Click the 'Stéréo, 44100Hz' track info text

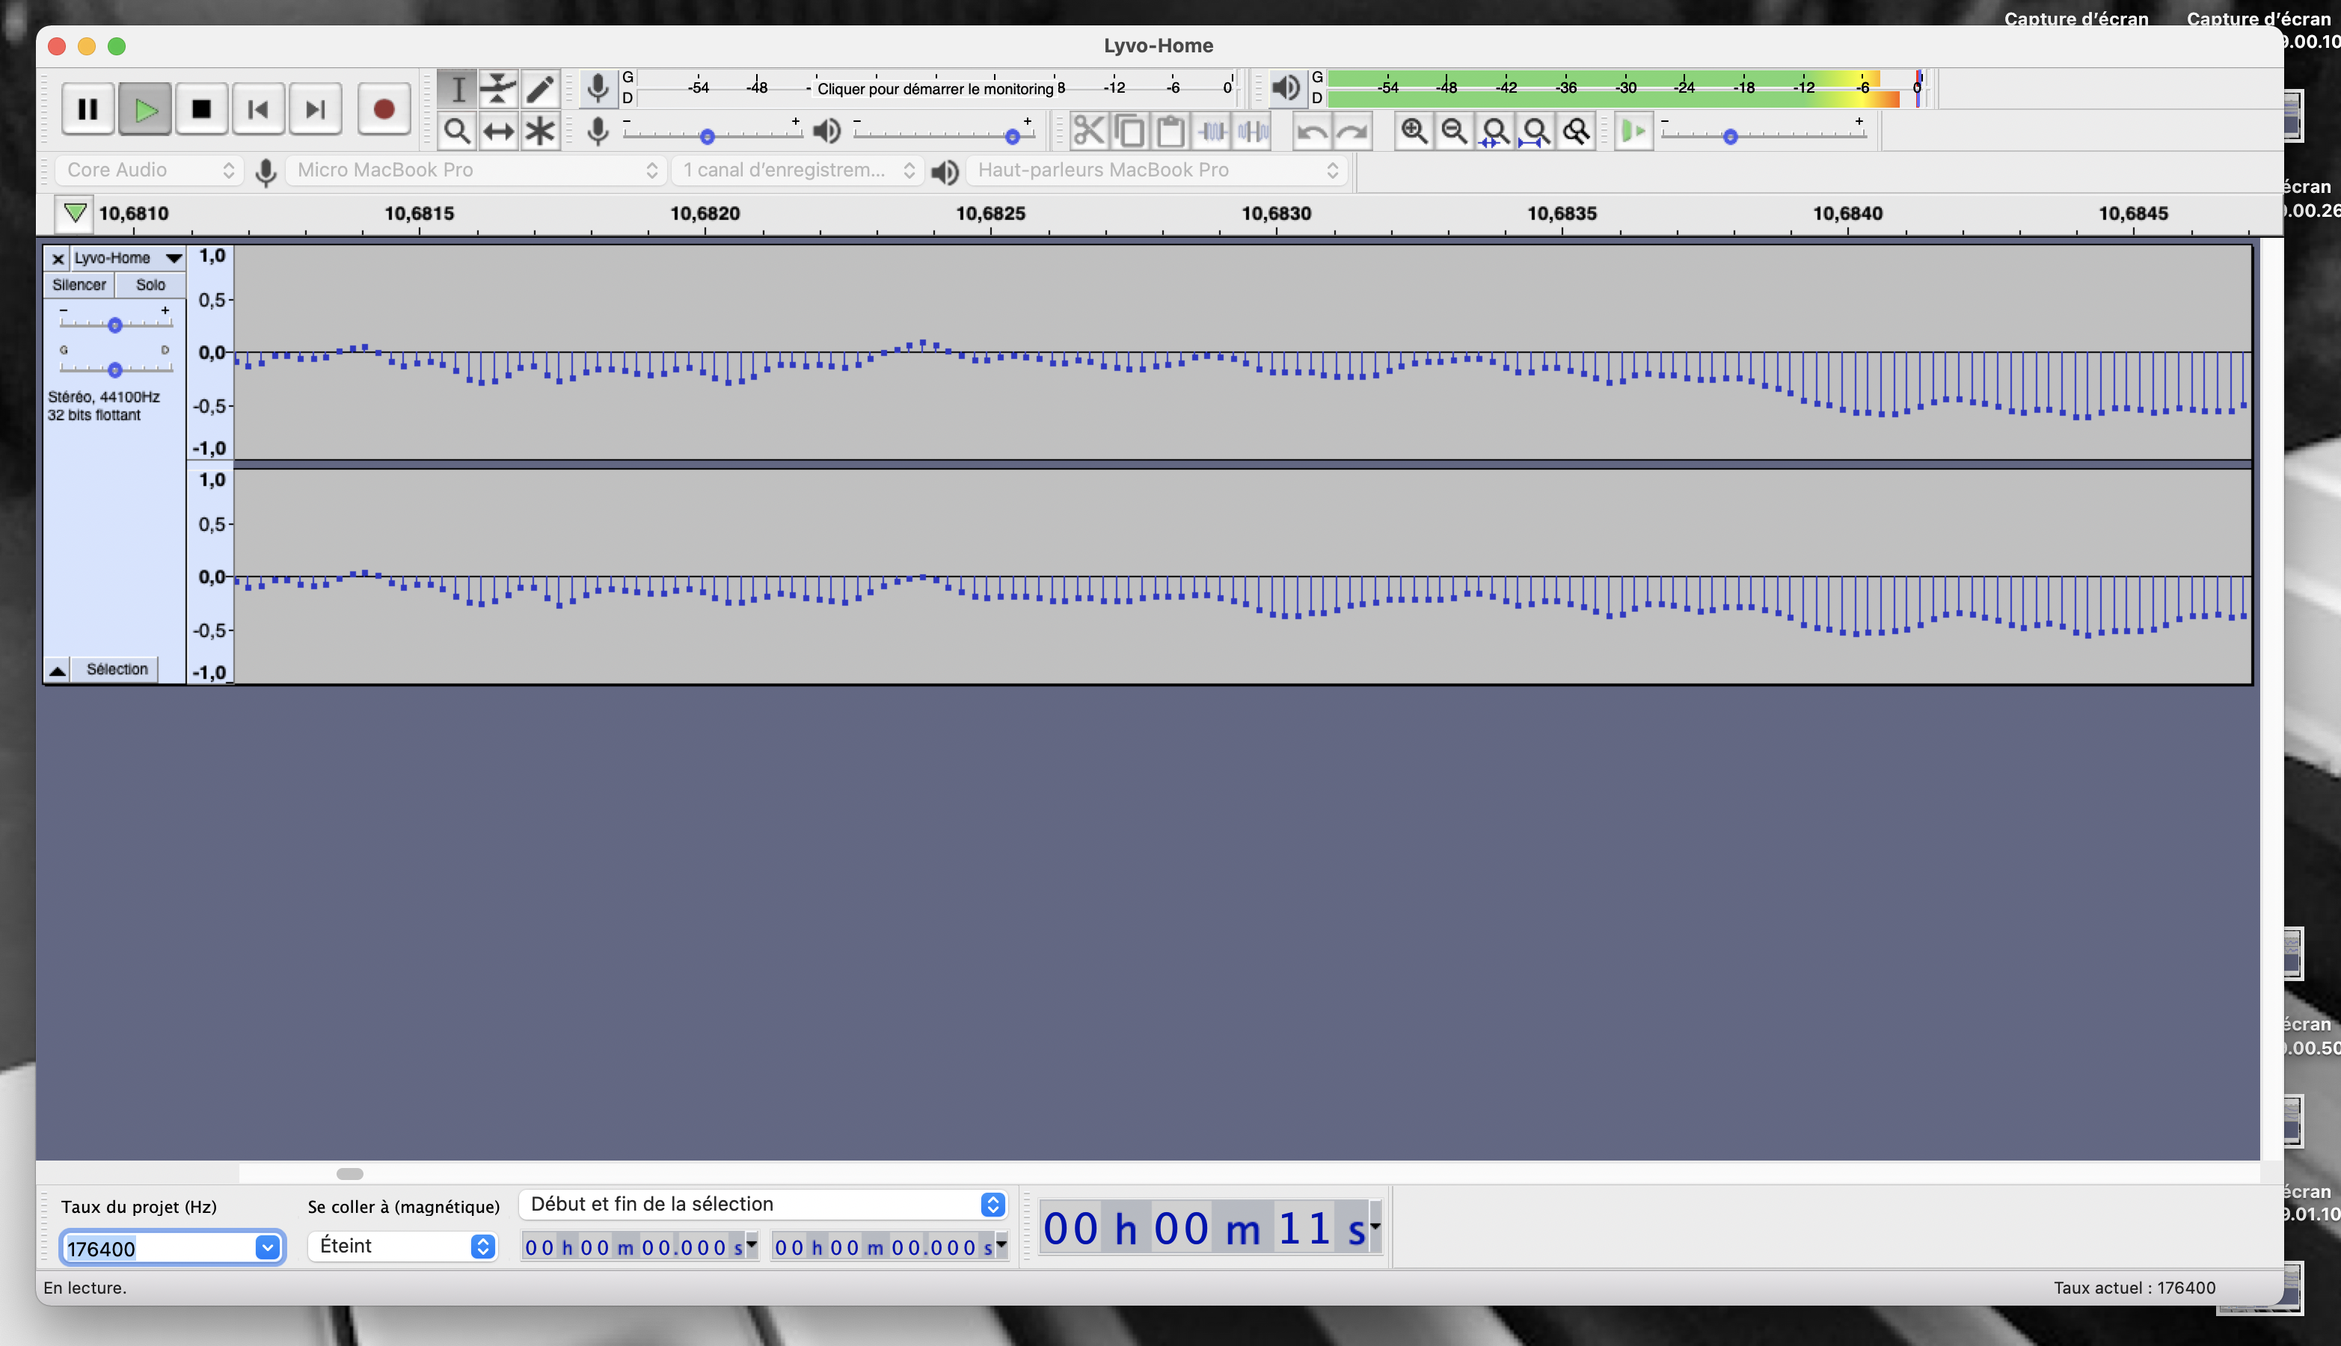tap(103, 396)
